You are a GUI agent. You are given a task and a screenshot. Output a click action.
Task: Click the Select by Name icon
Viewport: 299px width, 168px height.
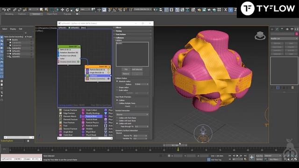(x=46, y=9)
